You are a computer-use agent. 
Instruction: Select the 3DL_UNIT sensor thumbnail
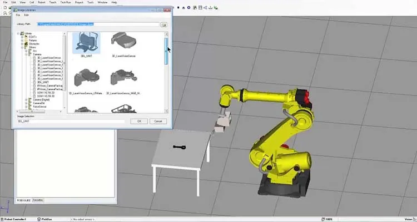[86, 43]
